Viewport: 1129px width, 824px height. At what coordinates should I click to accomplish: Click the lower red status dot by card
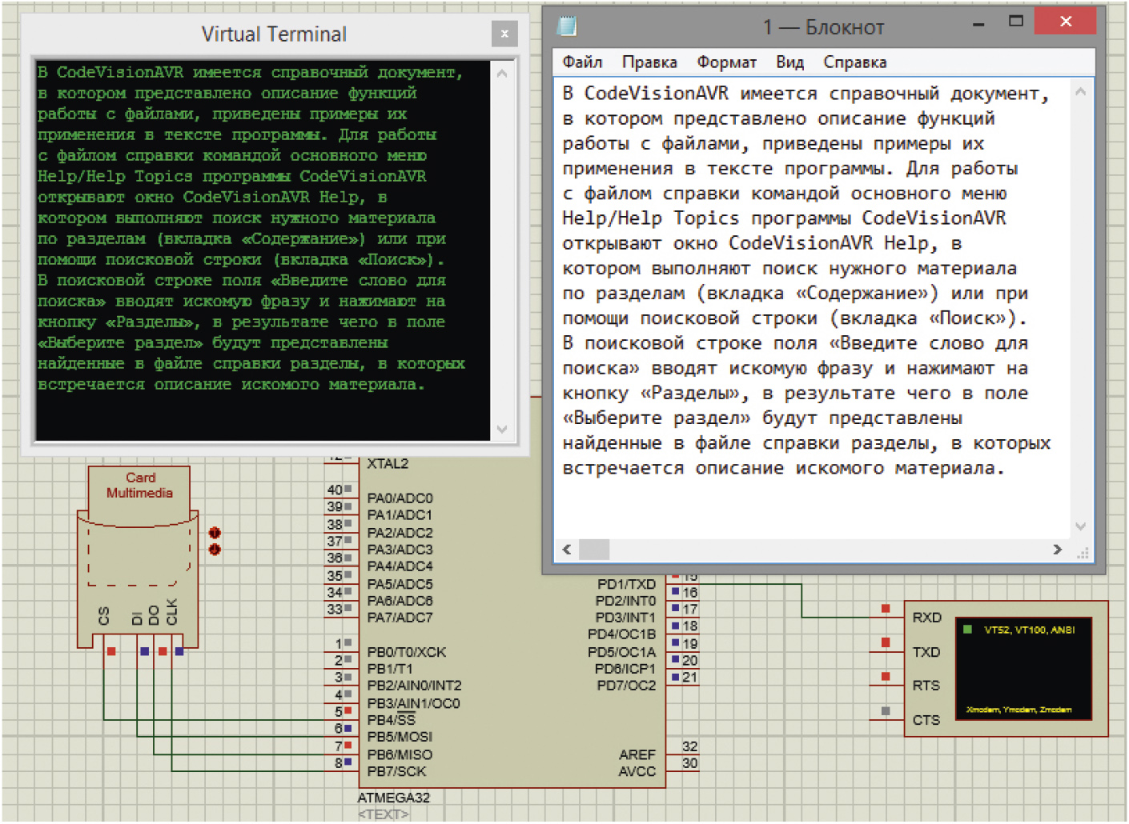pos(215,550)
